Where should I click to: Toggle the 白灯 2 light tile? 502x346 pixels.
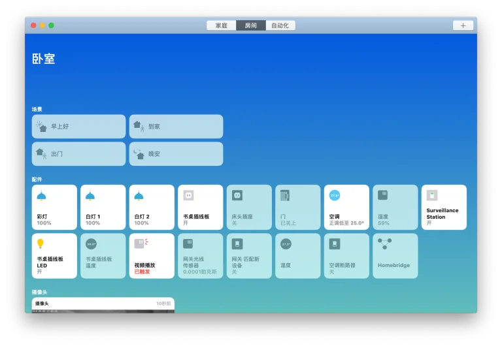click(152, 207)
